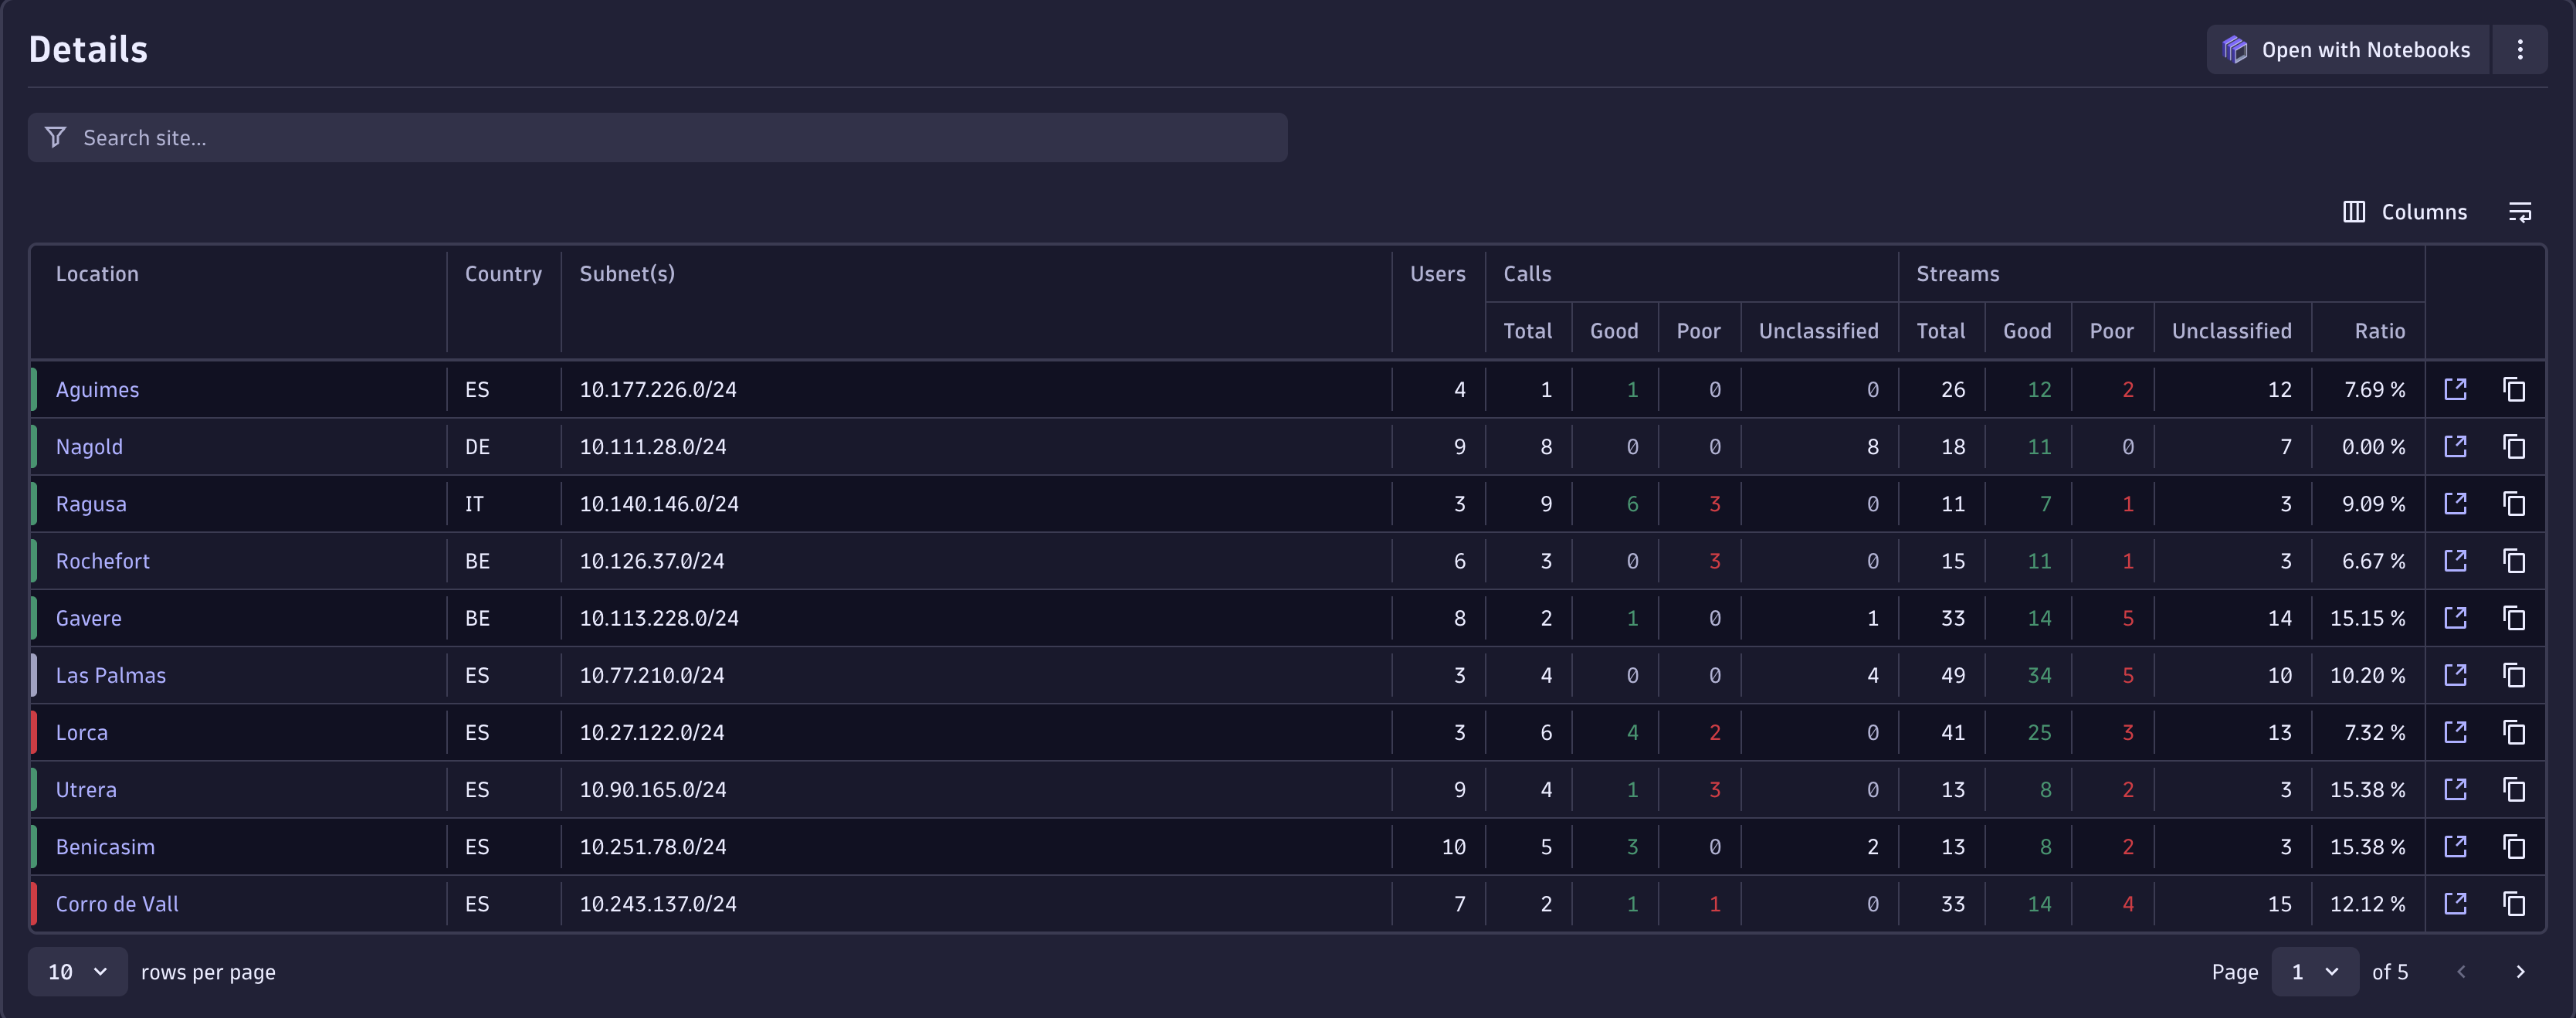Go to the next page of results
This screenshot has height=1018, width=2576.
click(2521, 971)
